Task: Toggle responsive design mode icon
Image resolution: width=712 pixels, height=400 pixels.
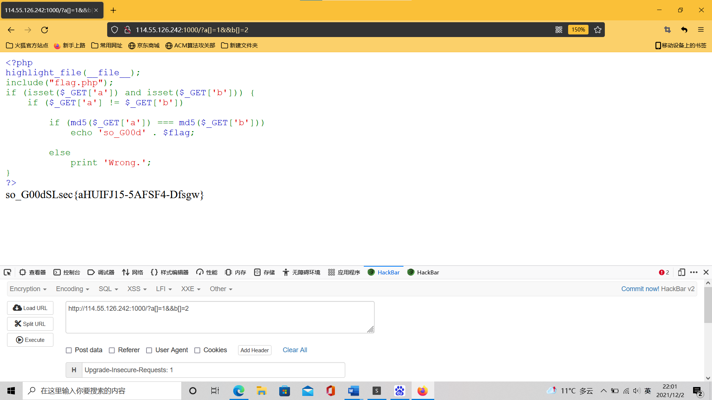Action: (x=681, y=272)
